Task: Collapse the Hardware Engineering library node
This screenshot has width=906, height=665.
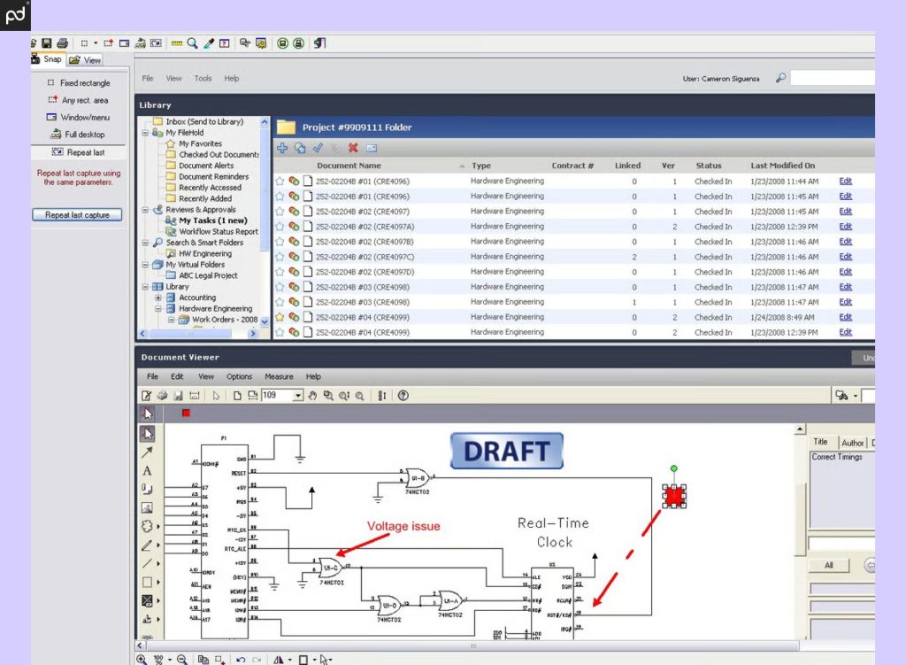Action: [157, 308]
